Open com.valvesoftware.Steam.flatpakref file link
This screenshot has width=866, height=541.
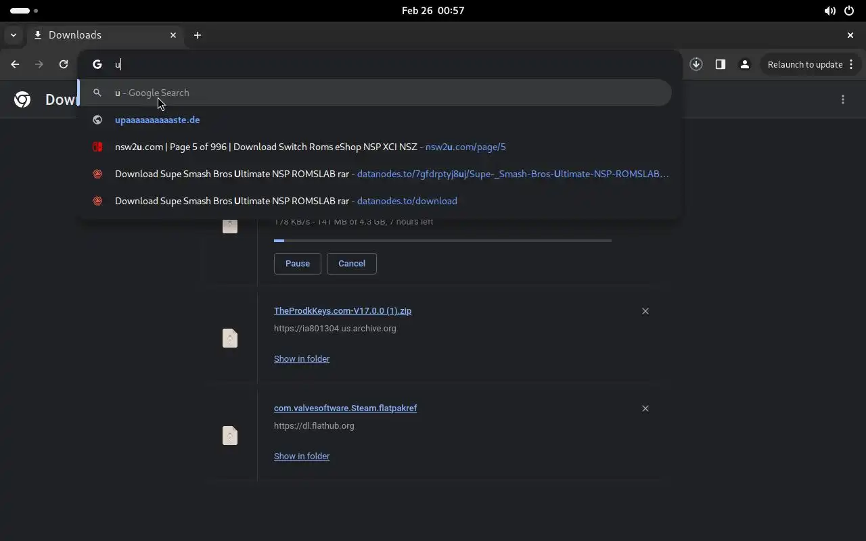click(x=345, y=408)
